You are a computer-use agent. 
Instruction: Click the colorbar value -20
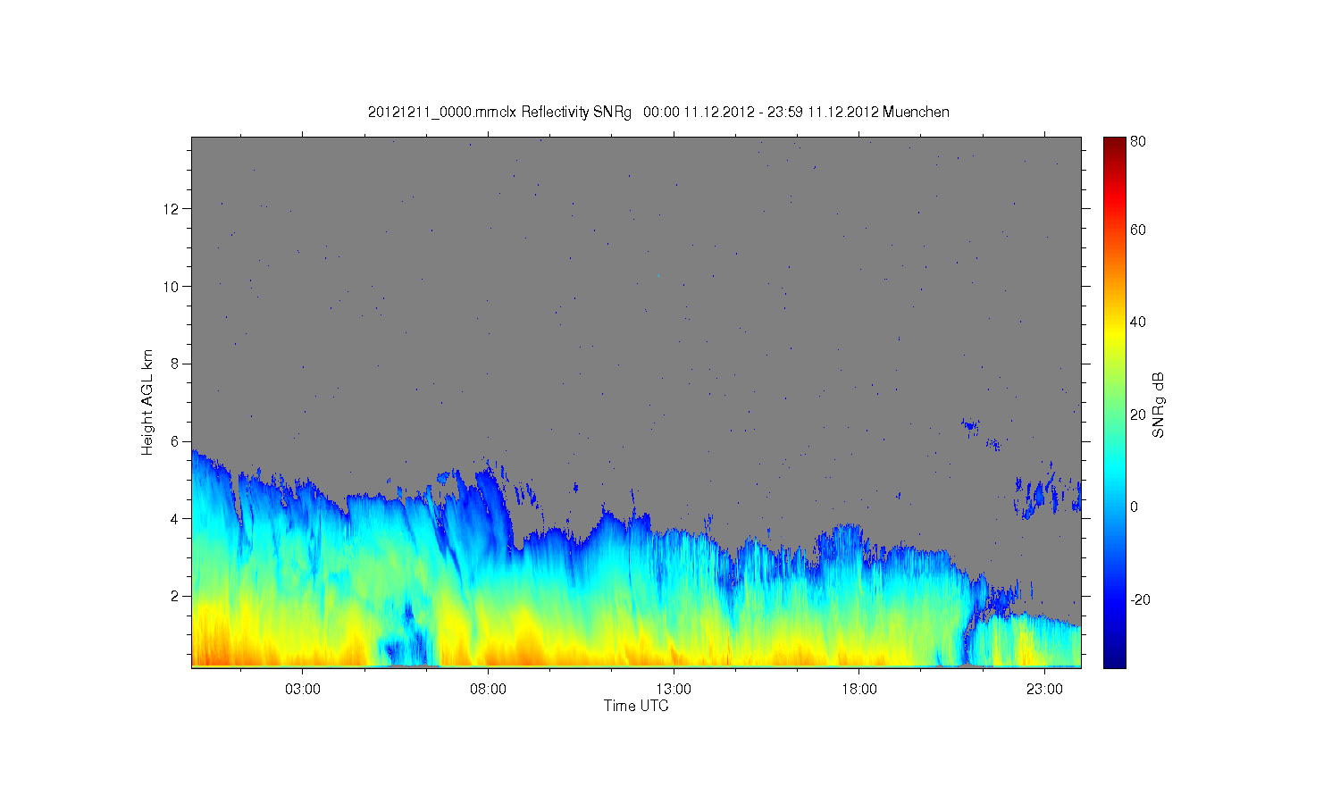point(1140,599)
